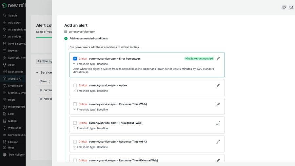This screenshot has width=295, height=166.
Task: Edit the Response Time (Web) condition
Action: pos(218,104)
